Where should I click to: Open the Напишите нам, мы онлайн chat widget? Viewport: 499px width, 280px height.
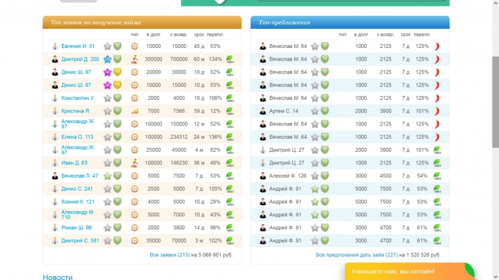click(x=402, y=271)
